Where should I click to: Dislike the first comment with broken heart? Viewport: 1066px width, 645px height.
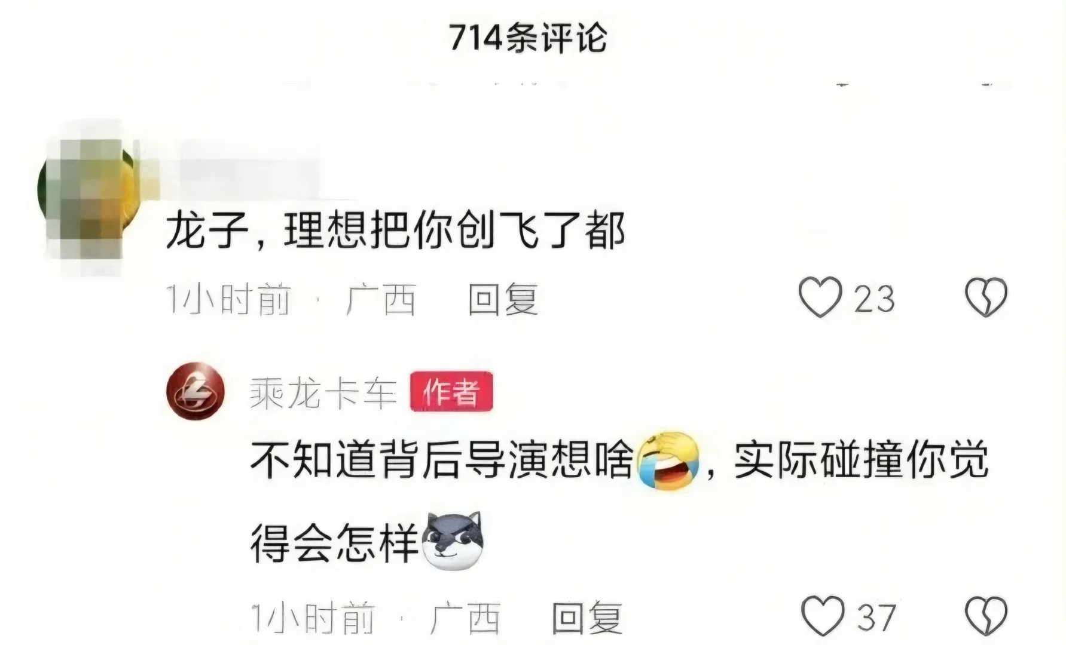coord(986,297)
